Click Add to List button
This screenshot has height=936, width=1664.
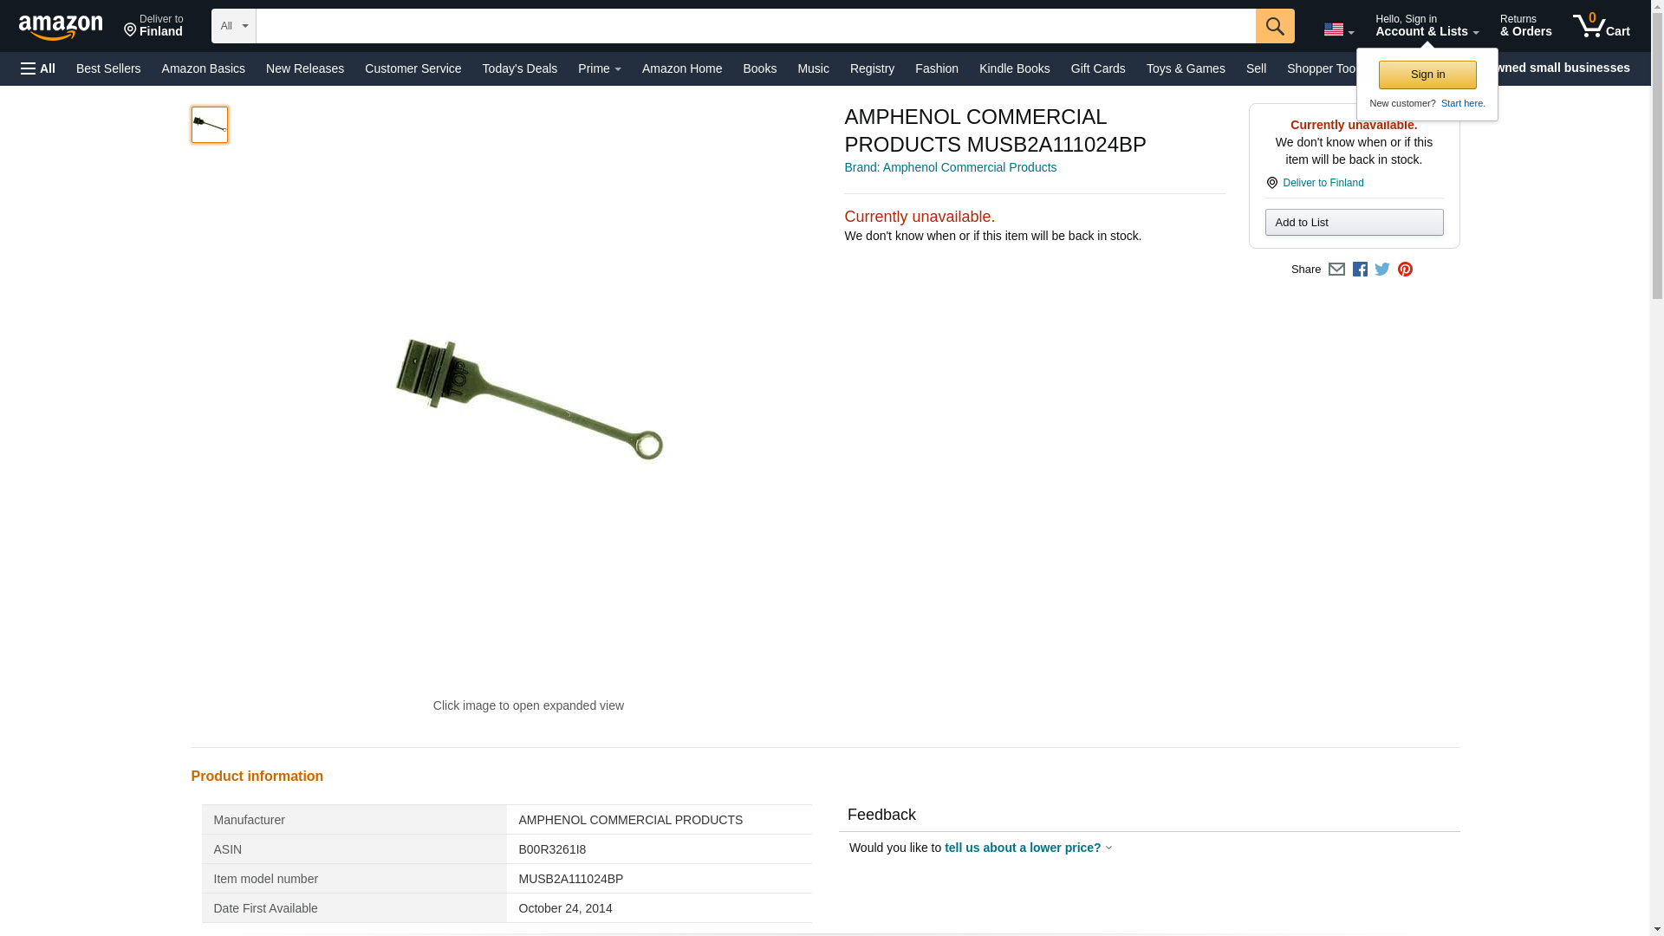point(1354,223)
